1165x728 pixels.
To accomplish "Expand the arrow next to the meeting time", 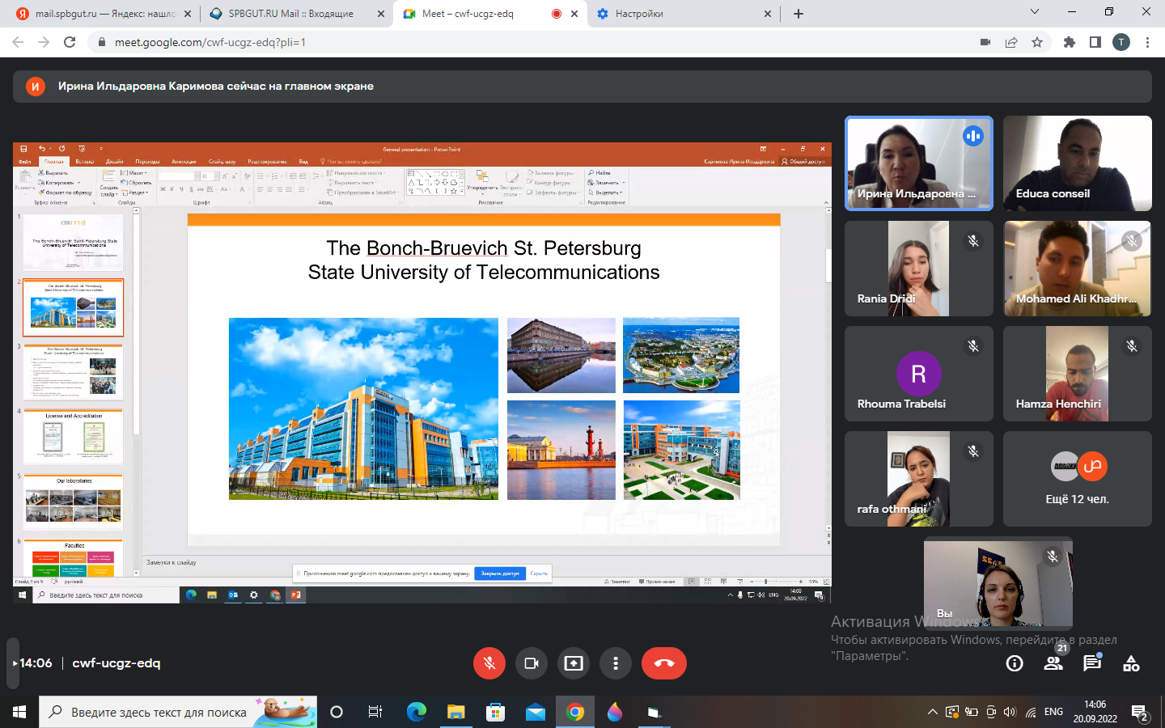I will coord(15,663).
